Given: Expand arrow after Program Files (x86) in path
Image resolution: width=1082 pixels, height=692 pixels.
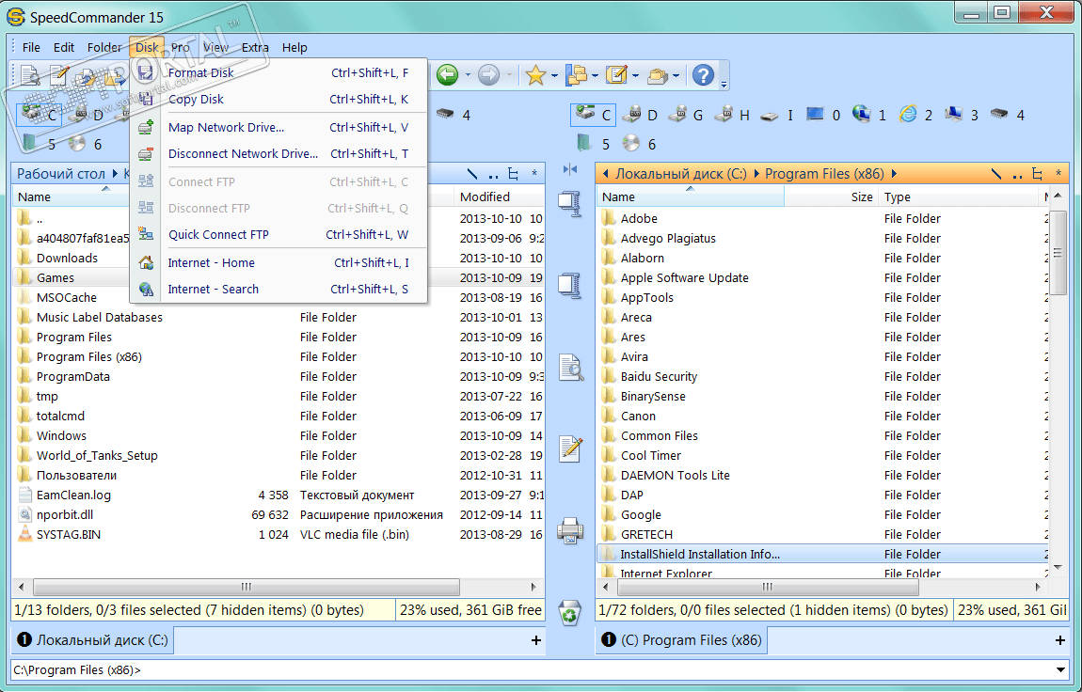Looking at the screenshot, I should [895, 174].
